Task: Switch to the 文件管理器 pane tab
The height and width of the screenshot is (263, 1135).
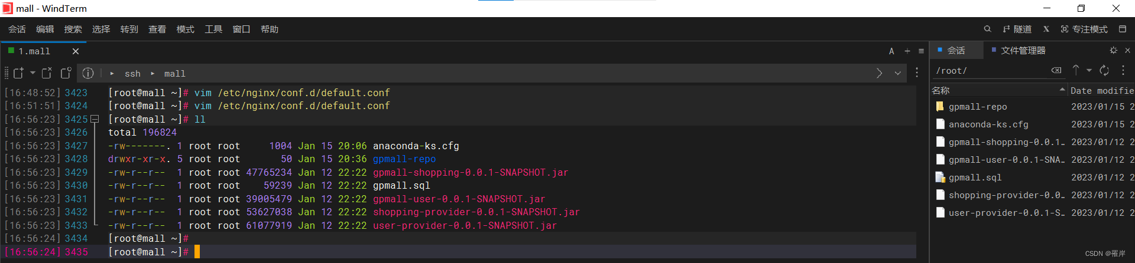Action: pyautogui.click(x=1019, y=51)
